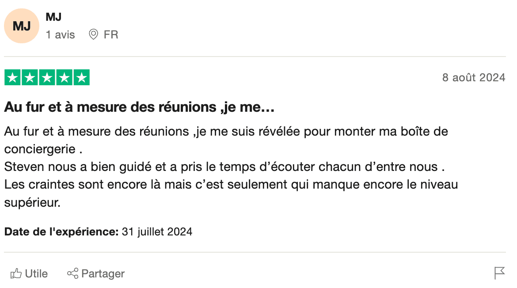Mark the review as Utile
The height and width of the screenshot is (288, 517).
point(36,274)
